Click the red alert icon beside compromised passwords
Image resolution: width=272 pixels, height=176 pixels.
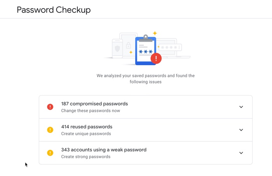pos(50,107)
